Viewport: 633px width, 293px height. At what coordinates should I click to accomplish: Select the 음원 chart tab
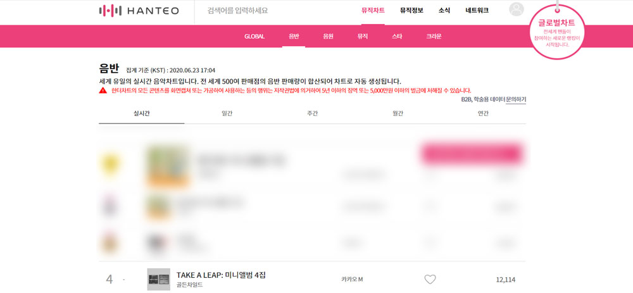pos(328,36)
